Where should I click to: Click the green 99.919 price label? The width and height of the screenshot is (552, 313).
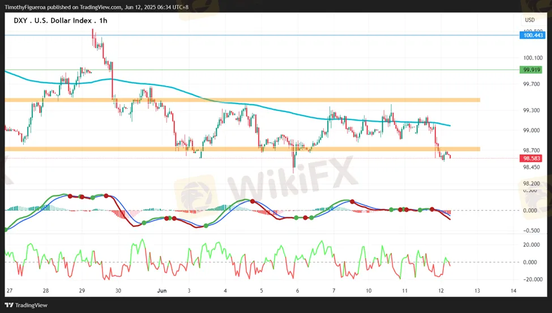(533, 70)
